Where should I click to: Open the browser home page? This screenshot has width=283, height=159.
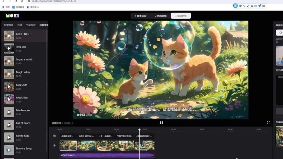22,1
